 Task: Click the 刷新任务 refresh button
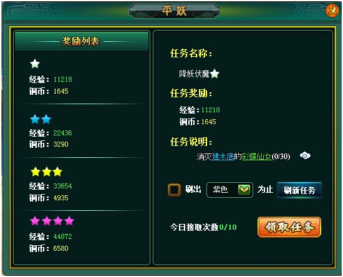pos(299,190)
